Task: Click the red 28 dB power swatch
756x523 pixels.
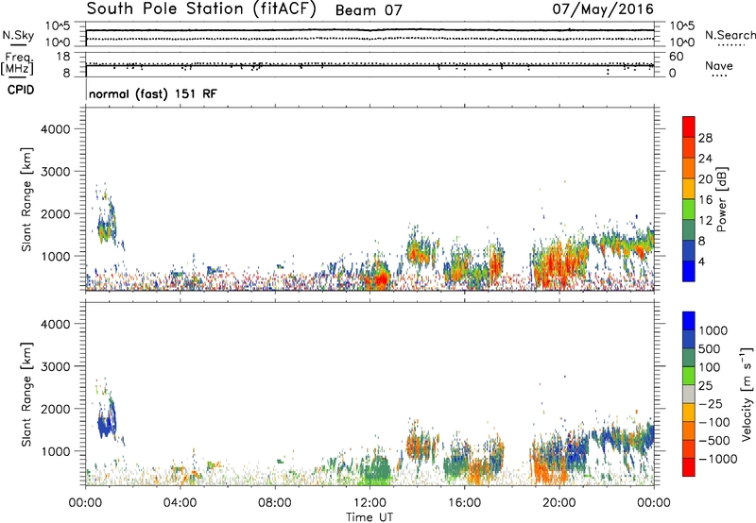Action: coord(689,127)
